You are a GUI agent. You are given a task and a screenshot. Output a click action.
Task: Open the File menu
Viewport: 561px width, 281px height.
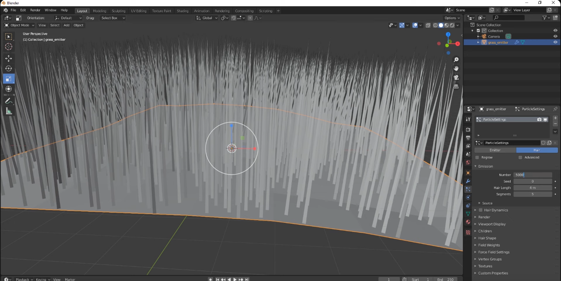tap(13, 10)
